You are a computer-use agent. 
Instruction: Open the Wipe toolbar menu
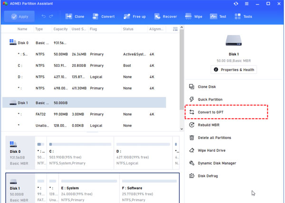(x=193, y=17)
